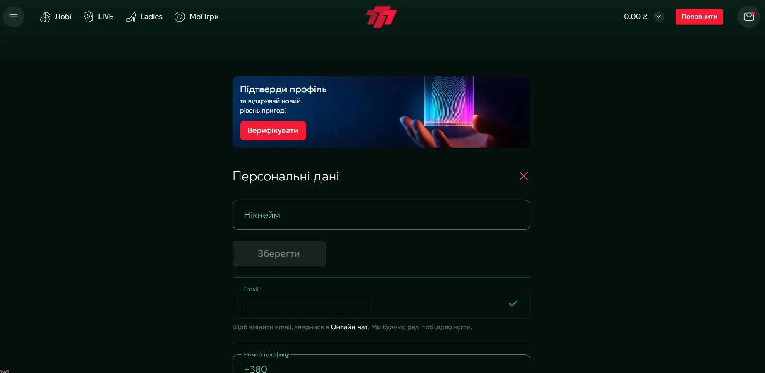Click the Зберегти button
Screen dimensions: 765x373
click(x=279, y=253)
